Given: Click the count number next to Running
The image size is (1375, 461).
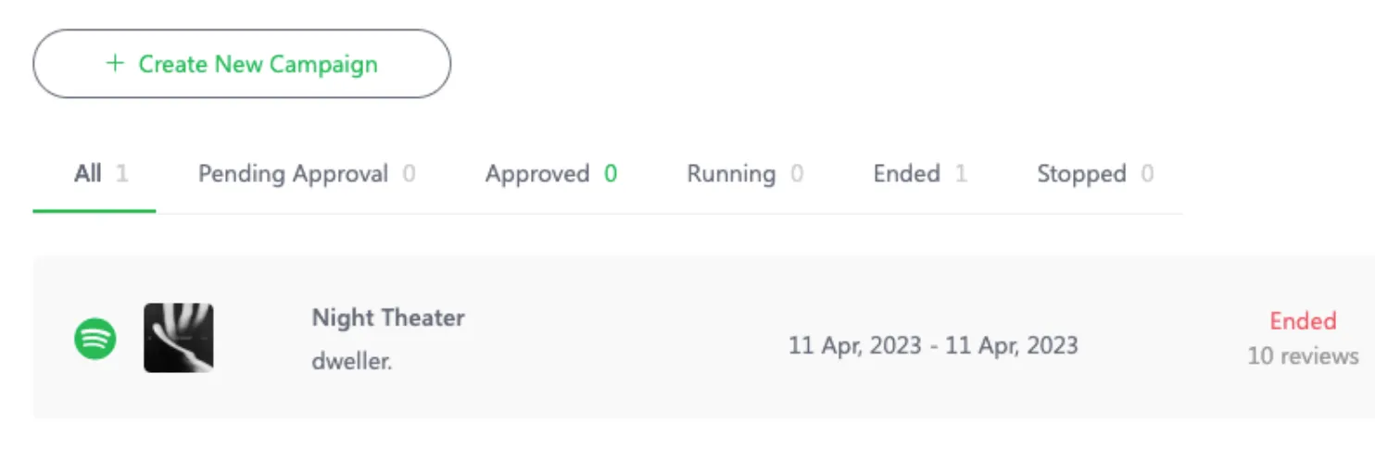Looking at the screenshot, I should point(797,174).
